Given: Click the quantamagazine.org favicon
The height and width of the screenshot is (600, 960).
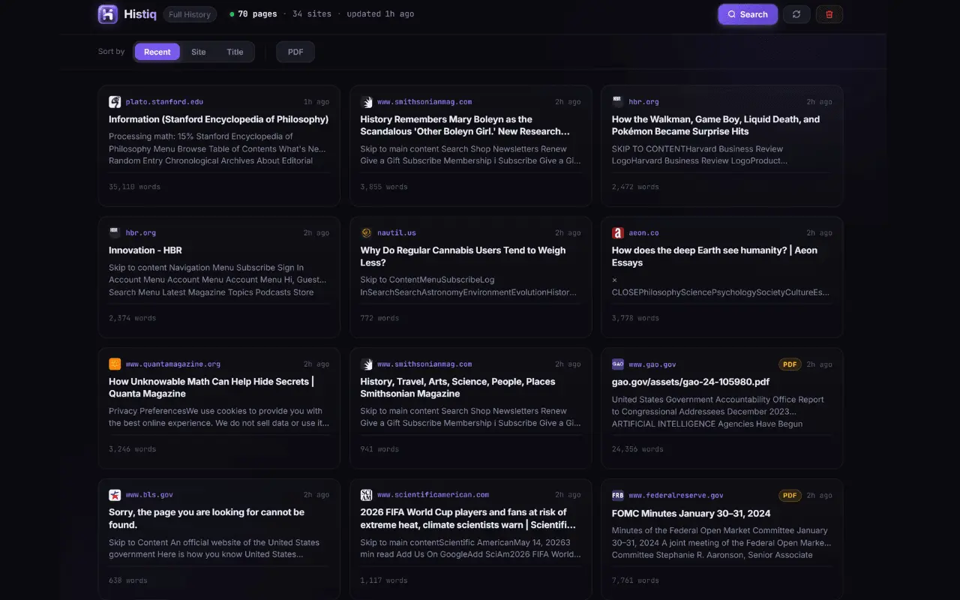Looking at the screenshot, I should point(115,364).
